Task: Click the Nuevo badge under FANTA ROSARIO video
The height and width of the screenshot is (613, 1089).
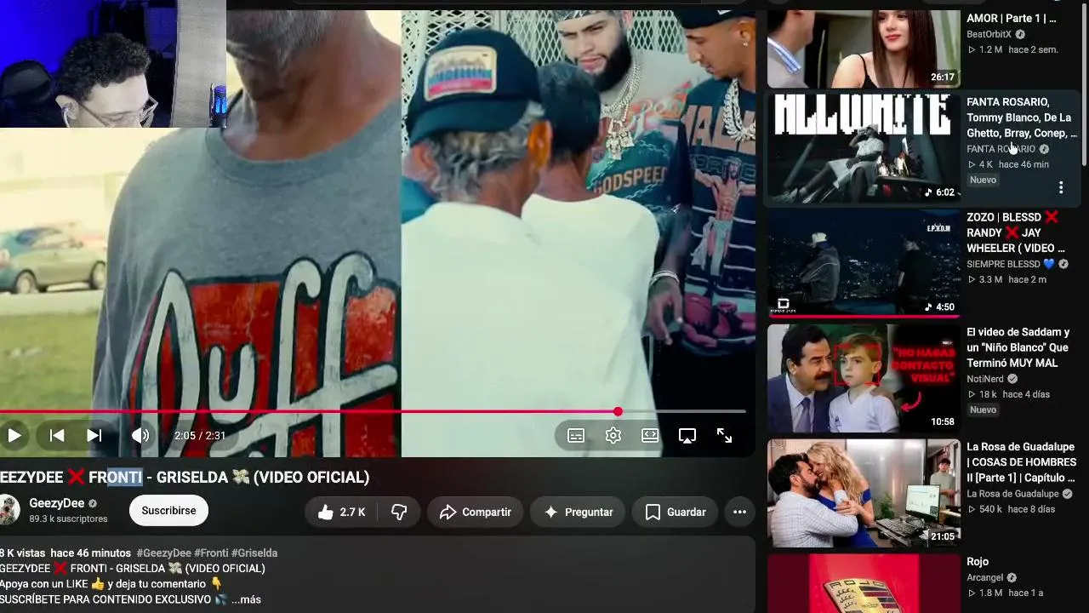Action: [983, 180]
